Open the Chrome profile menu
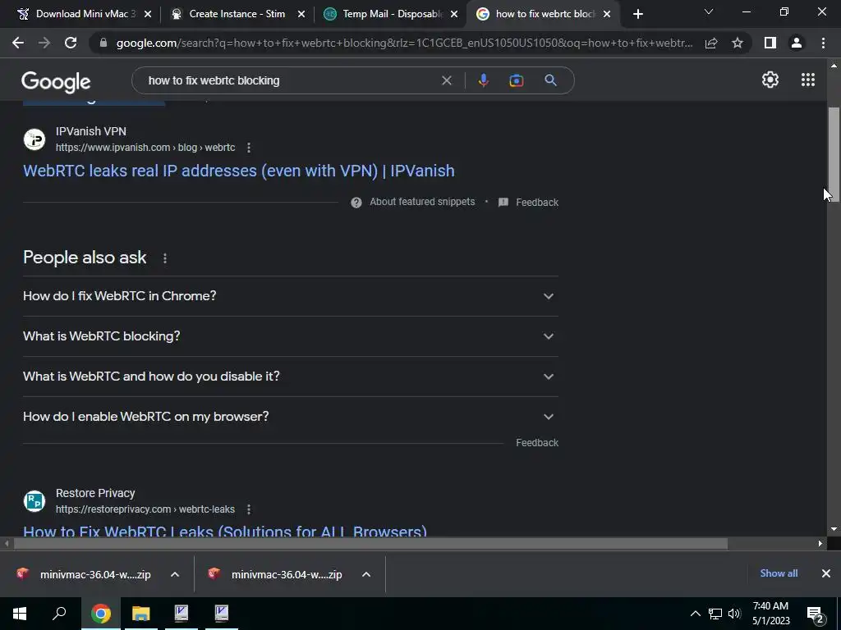 click(797, 43)
